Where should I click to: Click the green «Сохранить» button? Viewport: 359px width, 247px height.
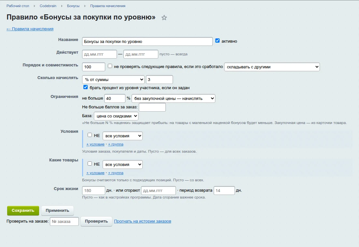pyautogui.click(x=23, y=211)
